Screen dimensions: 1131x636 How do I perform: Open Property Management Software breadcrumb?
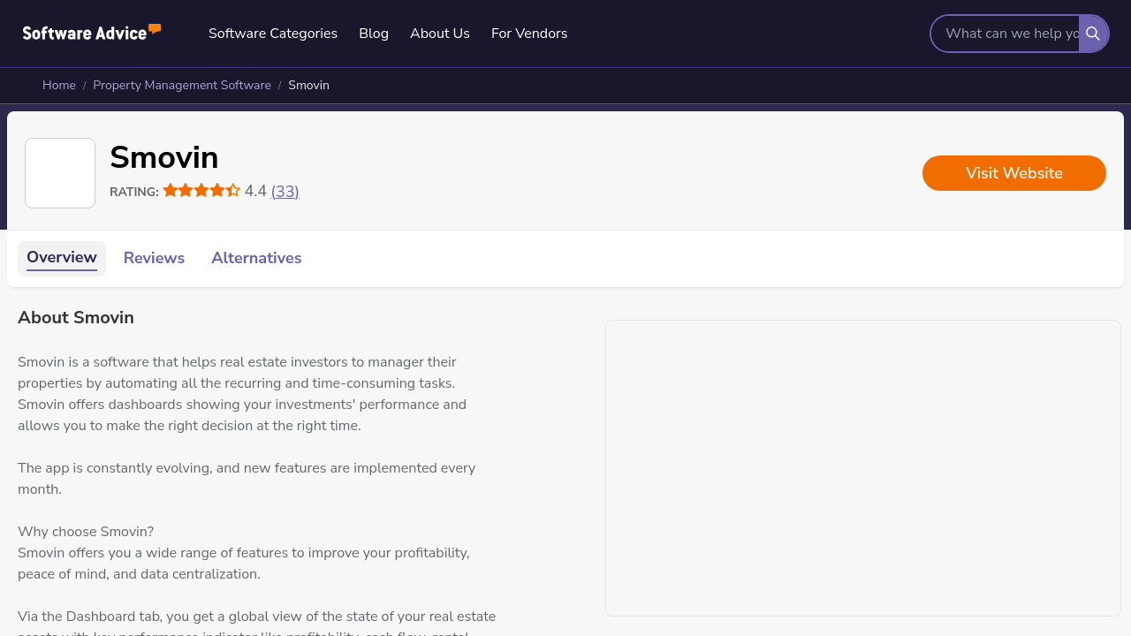pyautogui.click(x=182, y=86)
